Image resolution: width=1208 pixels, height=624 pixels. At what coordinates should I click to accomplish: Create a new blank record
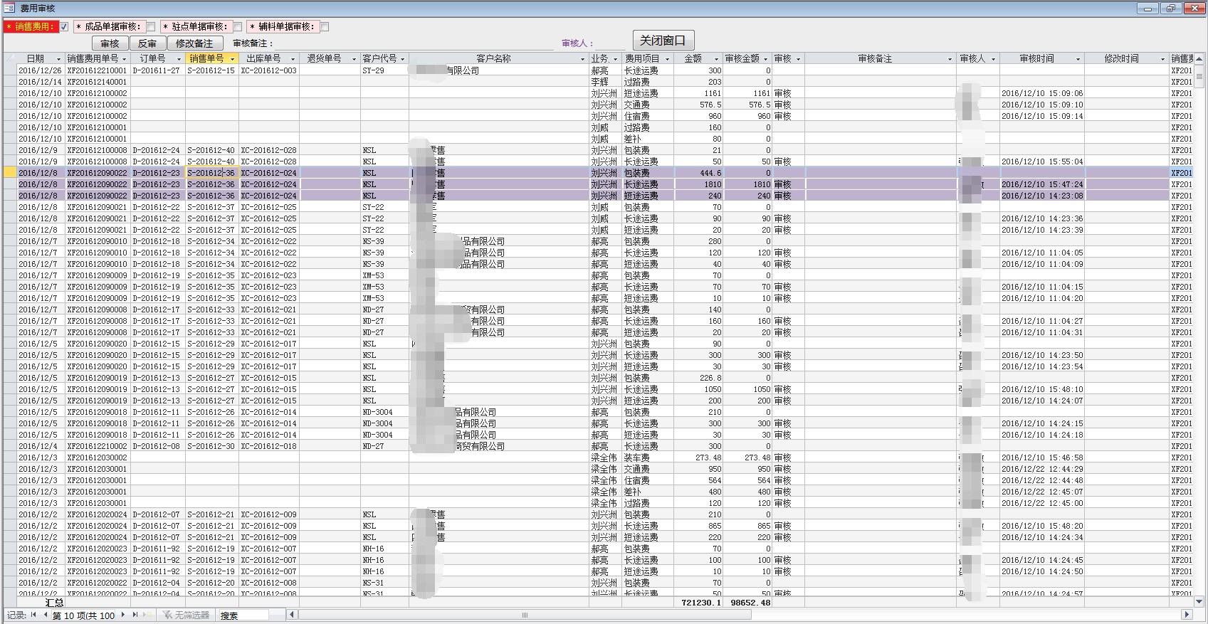pos(148,615)
